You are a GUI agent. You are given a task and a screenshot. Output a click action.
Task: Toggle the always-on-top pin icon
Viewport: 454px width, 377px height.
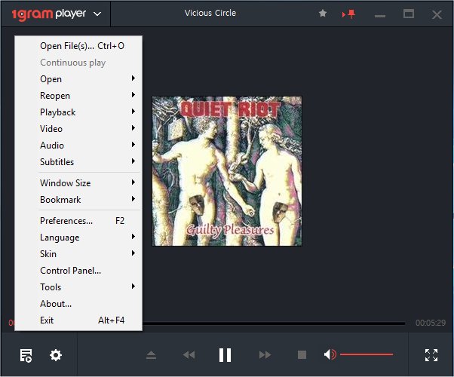348,14
